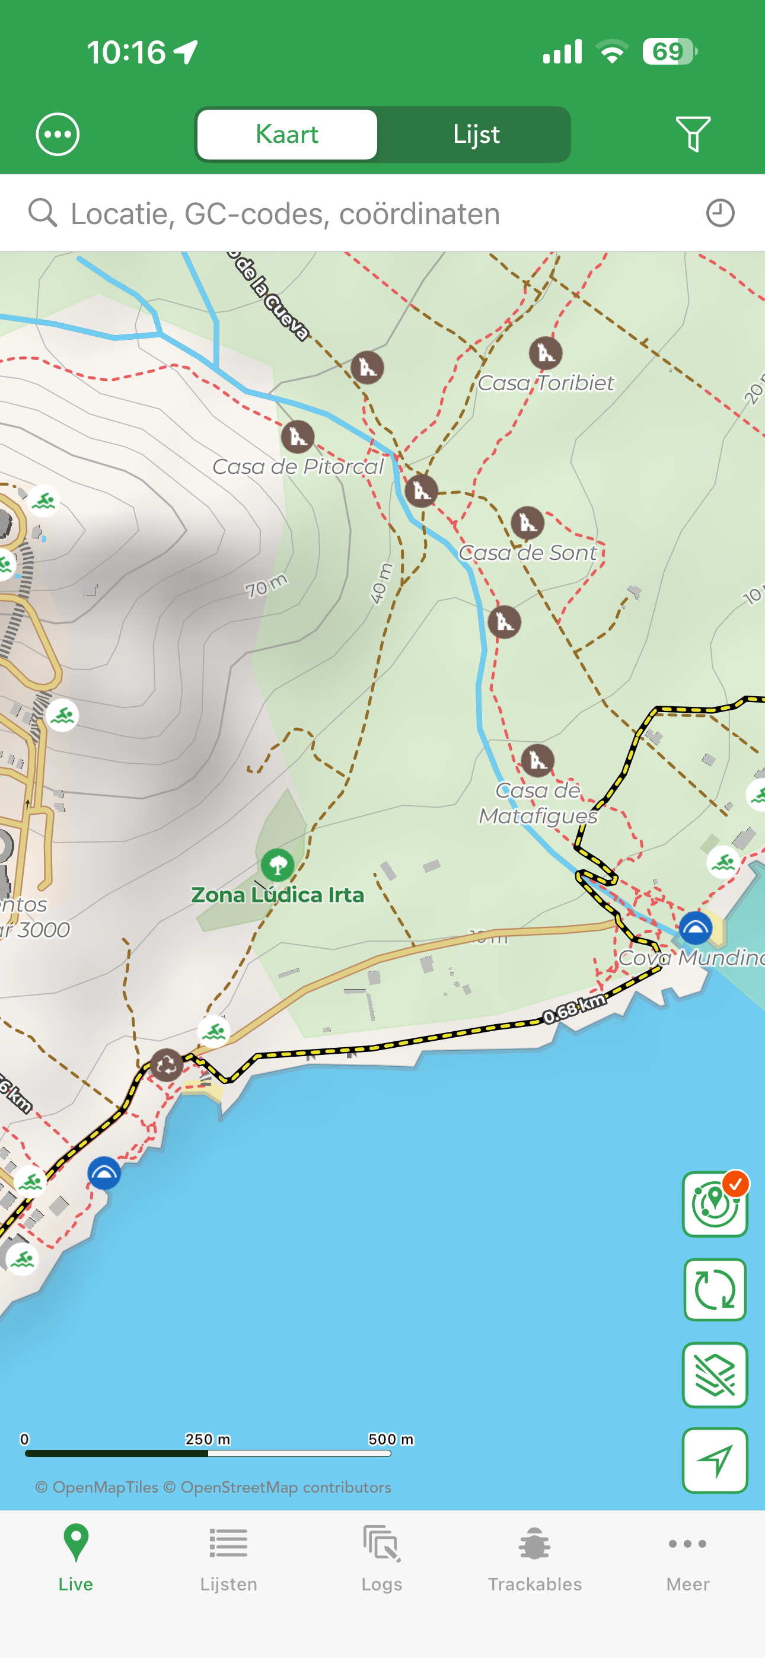Select the Kaart view segment
765x1658 pixels.
pyautogui.click(x=287, y=134)
